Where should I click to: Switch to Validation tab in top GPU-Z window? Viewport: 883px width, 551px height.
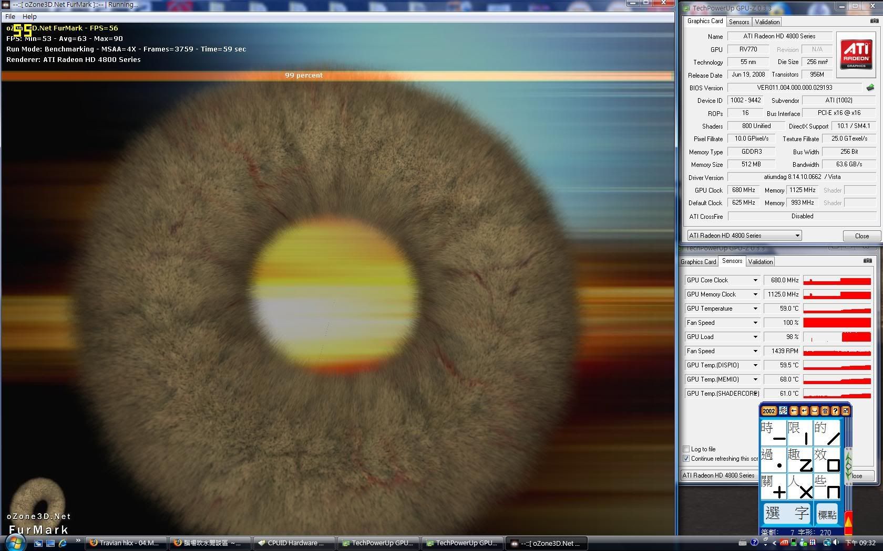click(767, 22)
